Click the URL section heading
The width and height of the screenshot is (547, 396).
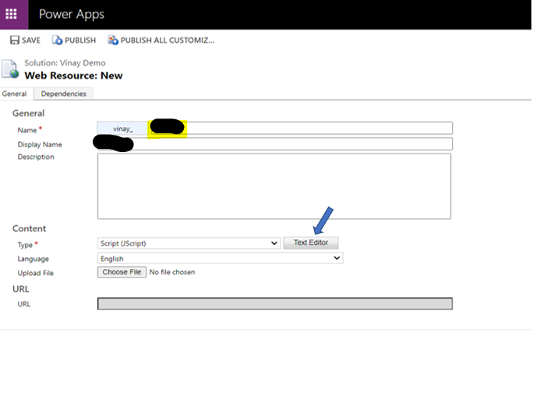21,289
